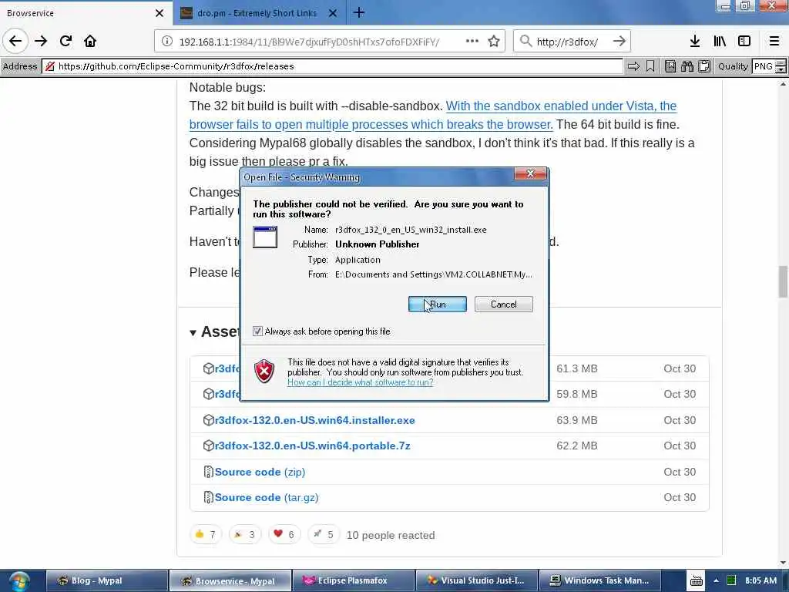Click the page vertical scrollbar thumb

point(783,281)
